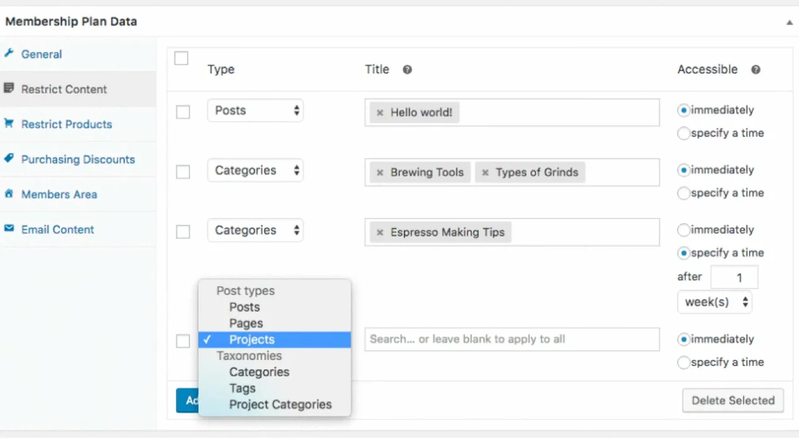Select specify a time for the search row
The image size is (799, 439).
(683, 362)
